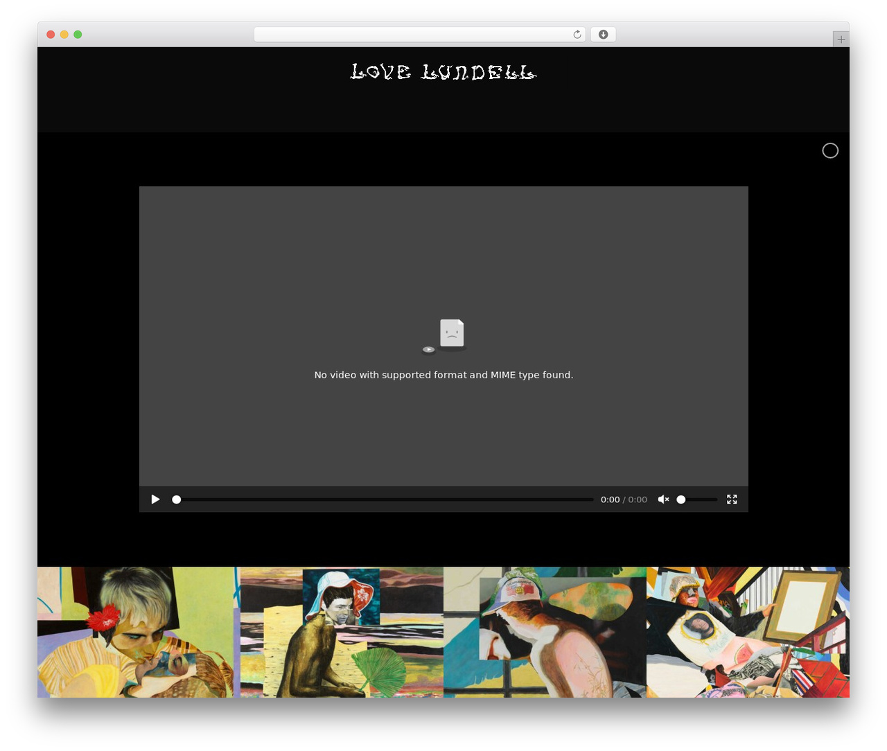Image resolution: width=887 pixels, height=751 pixels.
Task: Open the Love Lundell site title
Action: click(x=443, y=72)
